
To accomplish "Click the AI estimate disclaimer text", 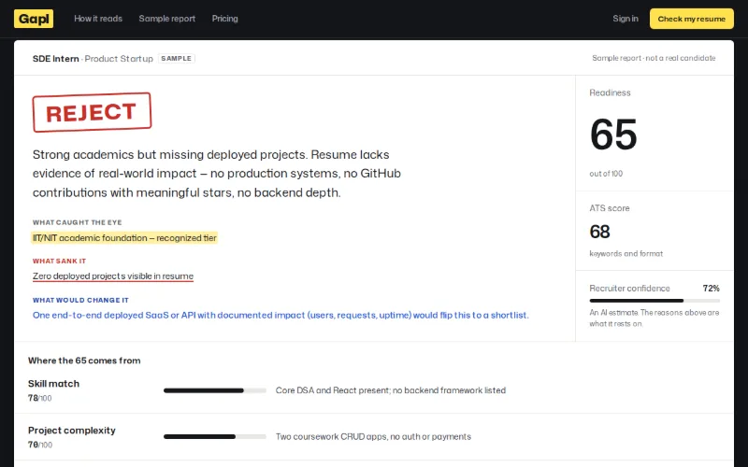I will tap(654, 318).
